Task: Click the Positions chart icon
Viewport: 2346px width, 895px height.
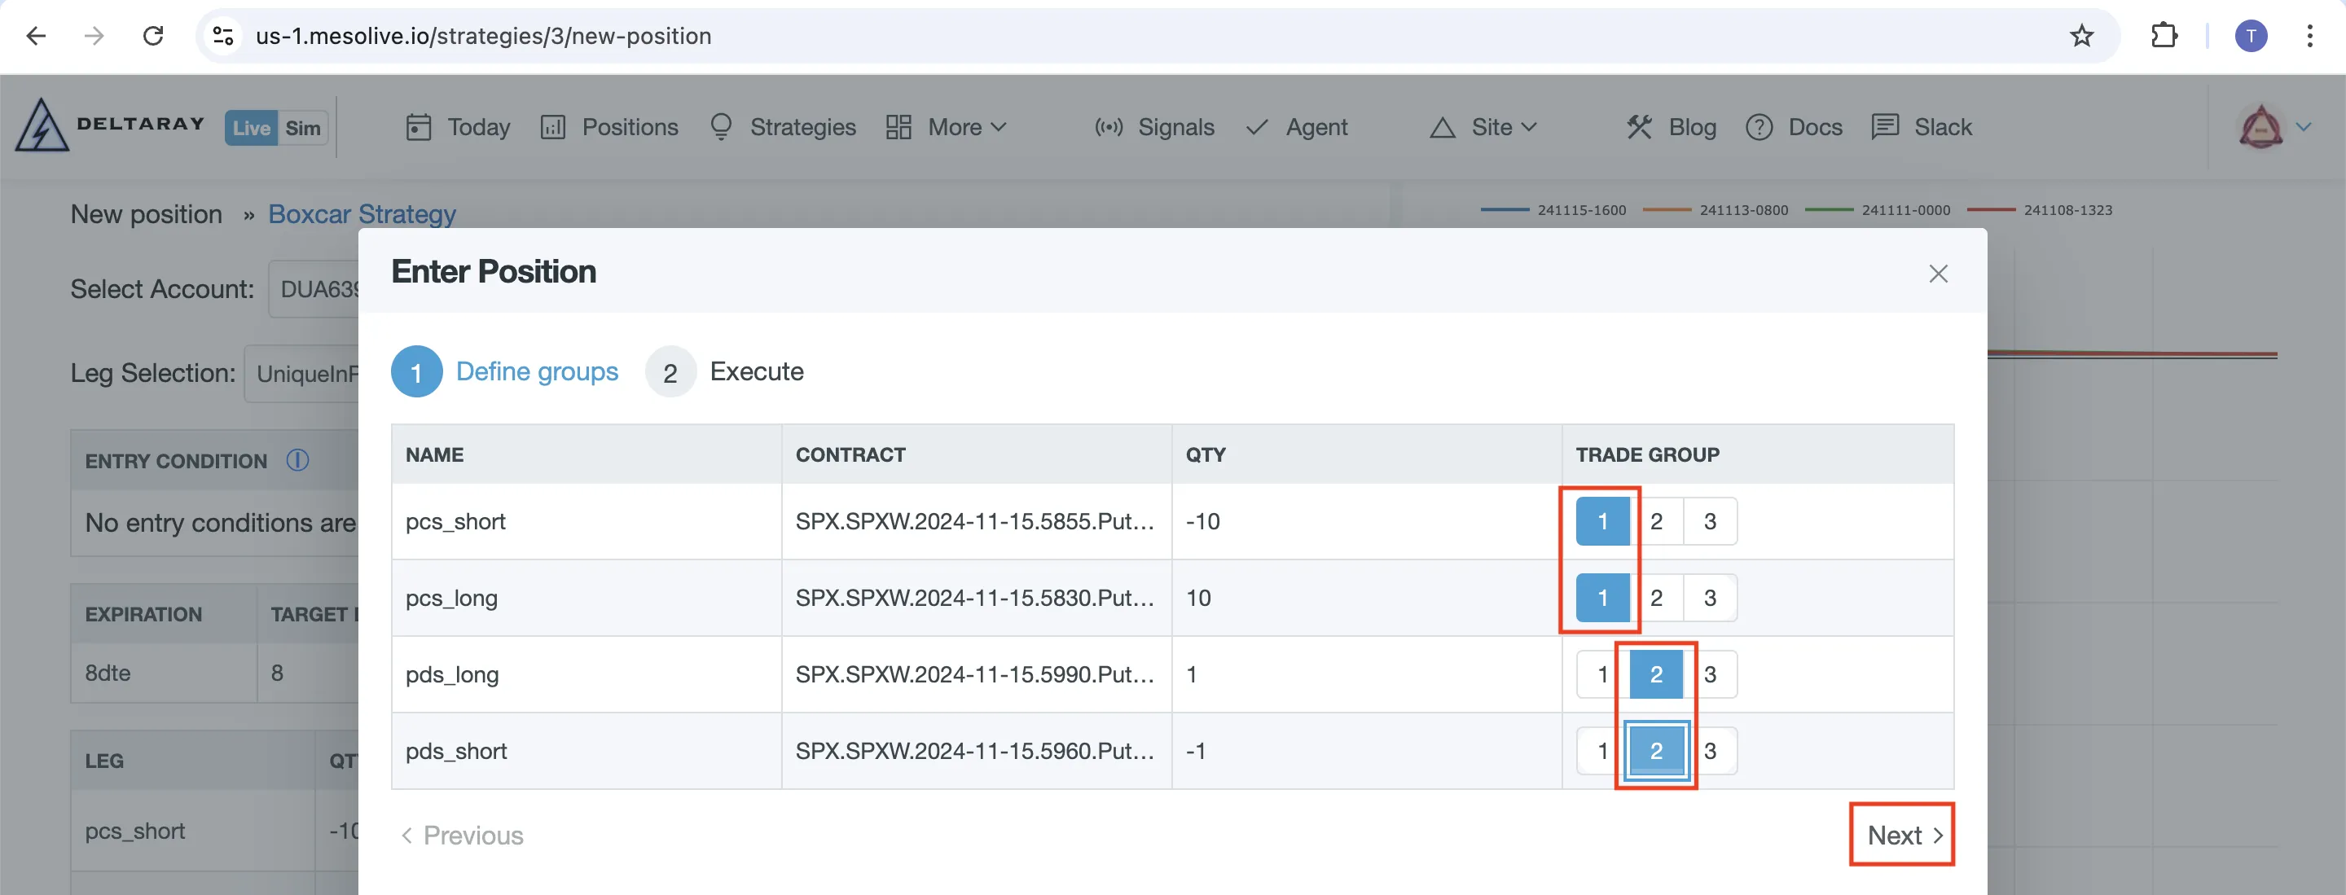Action: pyautogui.click(x=553, y=128)
